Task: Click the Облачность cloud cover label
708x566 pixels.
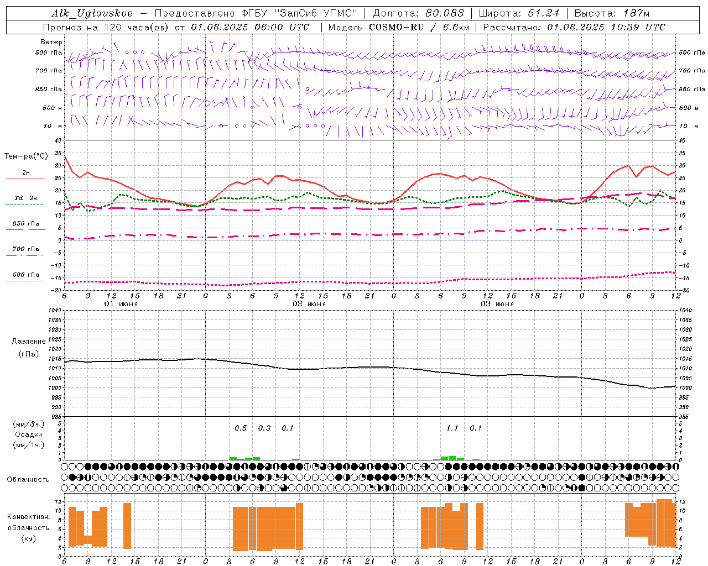Action: click(28, 480)
